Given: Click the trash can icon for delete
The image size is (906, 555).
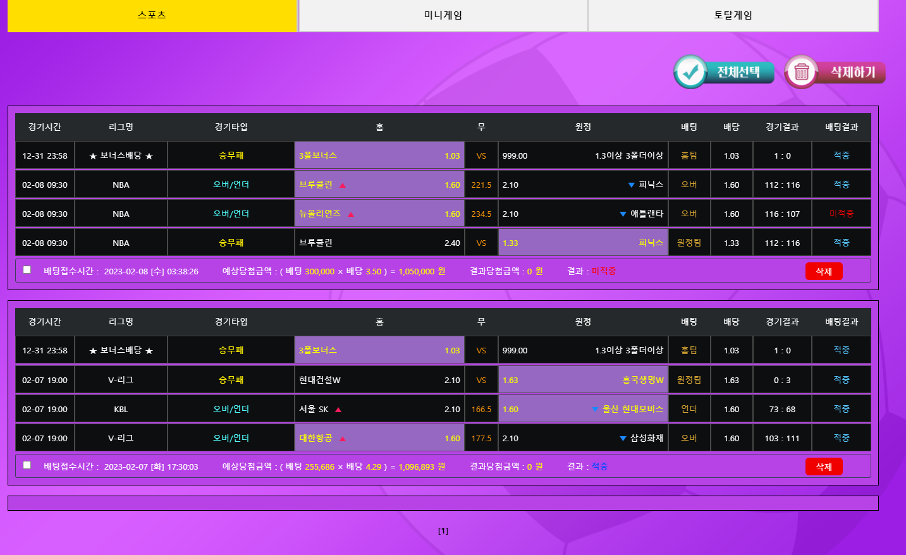Looking at the screenshot, I should point(802,72).
